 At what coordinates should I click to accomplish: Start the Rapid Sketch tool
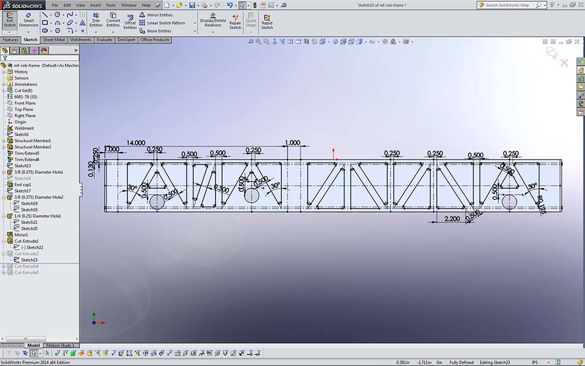click(267, 21)
